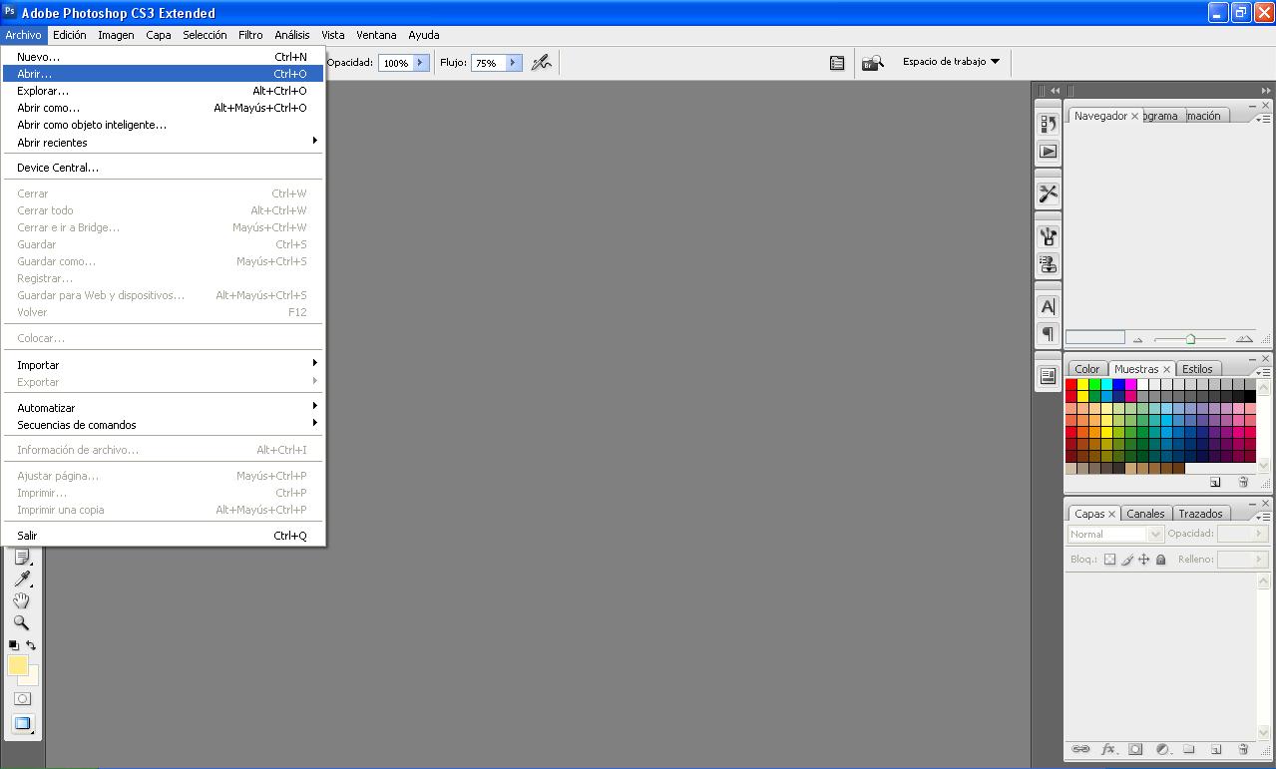Open the Paragraph panel icon

(1048, 334)
